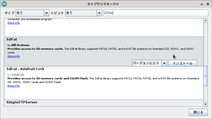212x119 pixels.
Task: Open the バージョン2.2.3 version dropdown
Action: point(149,63)
